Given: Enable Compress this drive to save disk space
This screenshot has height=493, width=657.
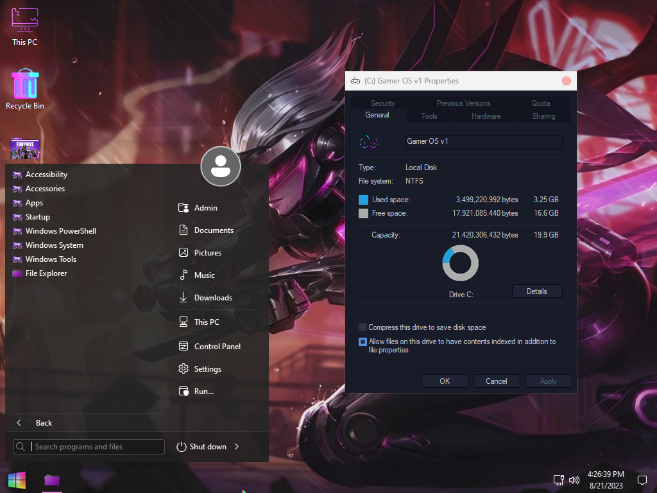Looking at the screenshot, I should pyautogui.click(x=363, y=327).
